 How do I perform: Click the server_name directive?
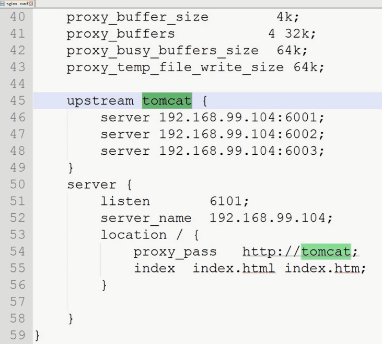pos(146,219)
